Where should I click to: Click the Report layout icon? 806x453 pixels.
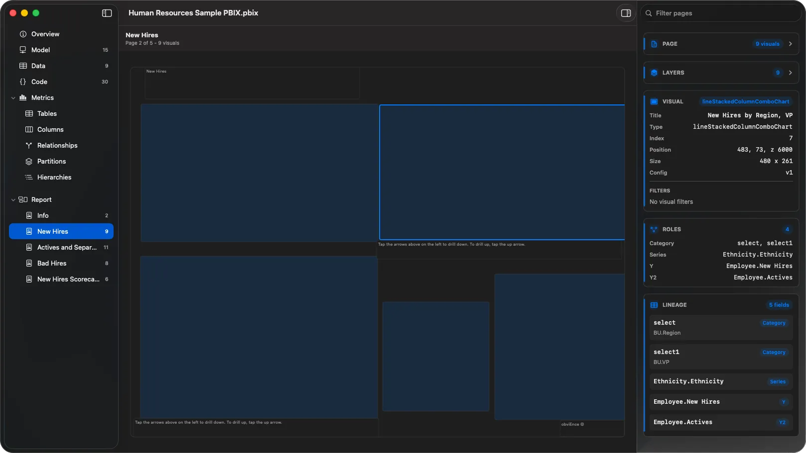click(23, 199)
